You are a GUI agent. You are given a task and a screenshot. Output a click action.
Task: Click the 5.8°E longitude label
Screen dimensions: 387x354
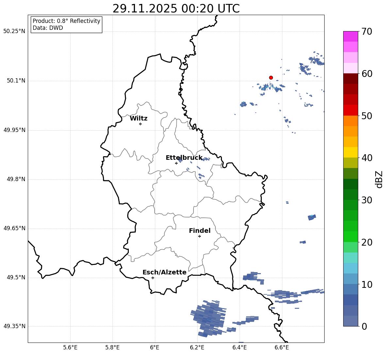pyautogui.click(x=112, y=347)
